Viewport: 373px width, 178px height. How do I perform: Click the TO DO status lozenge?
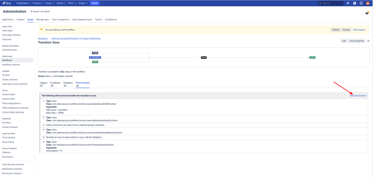(x=95, y=53)
